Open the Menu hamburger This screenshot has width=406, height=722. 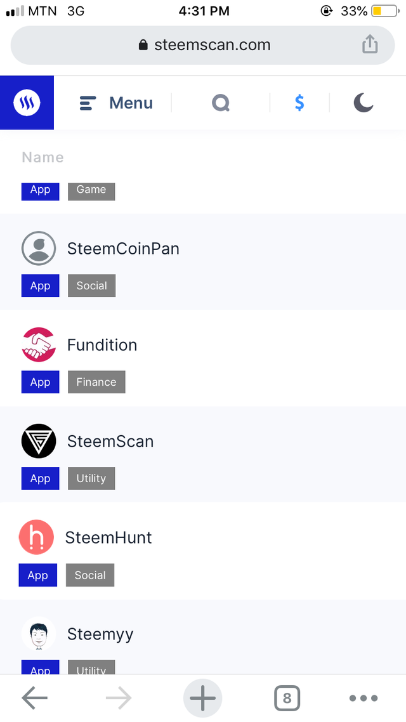coord(116,103)
